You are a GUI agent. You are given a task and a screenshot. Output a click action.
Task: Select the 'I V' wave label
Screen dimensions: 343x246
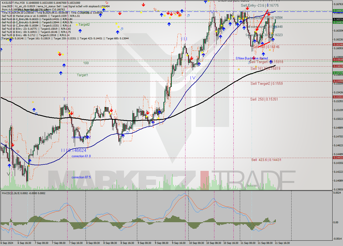pyautogui.click(x=193, y=78)
